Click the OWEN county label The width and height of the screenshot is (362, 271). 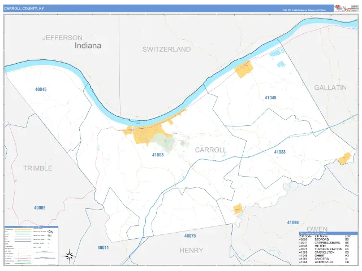(x=317, y=229)
